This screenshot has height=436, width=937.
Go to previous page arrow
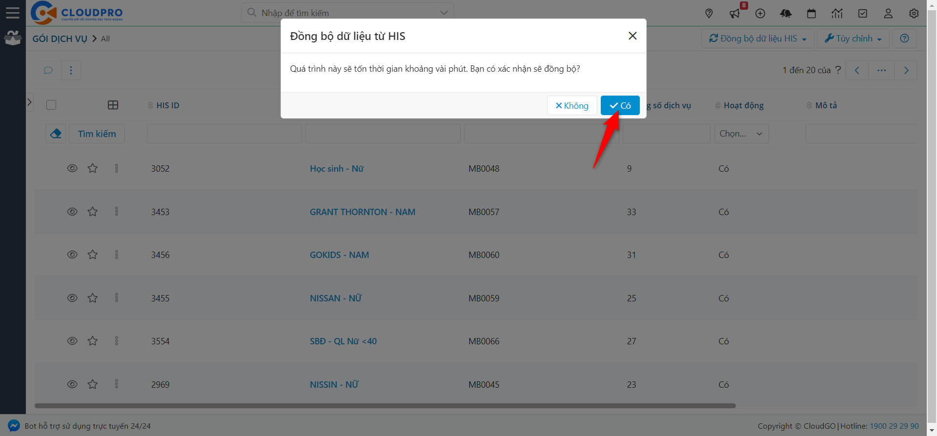point(857,70)
